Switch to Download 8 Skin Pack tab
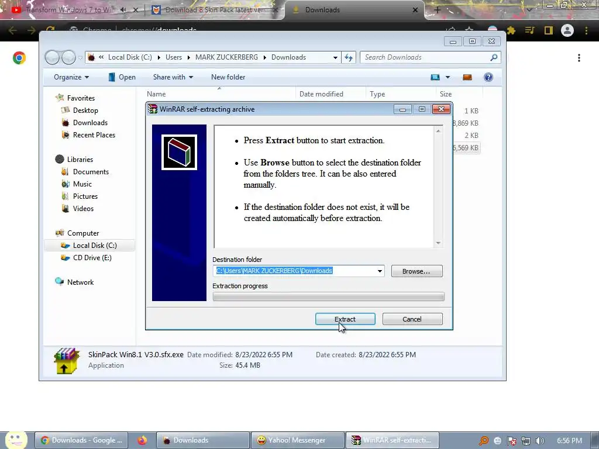This screenshot has width=599, height=449. pos(214,11)
